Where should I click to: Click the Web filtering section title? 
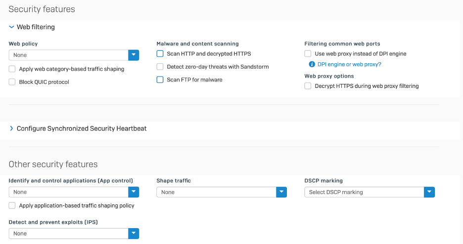[36, 27]
